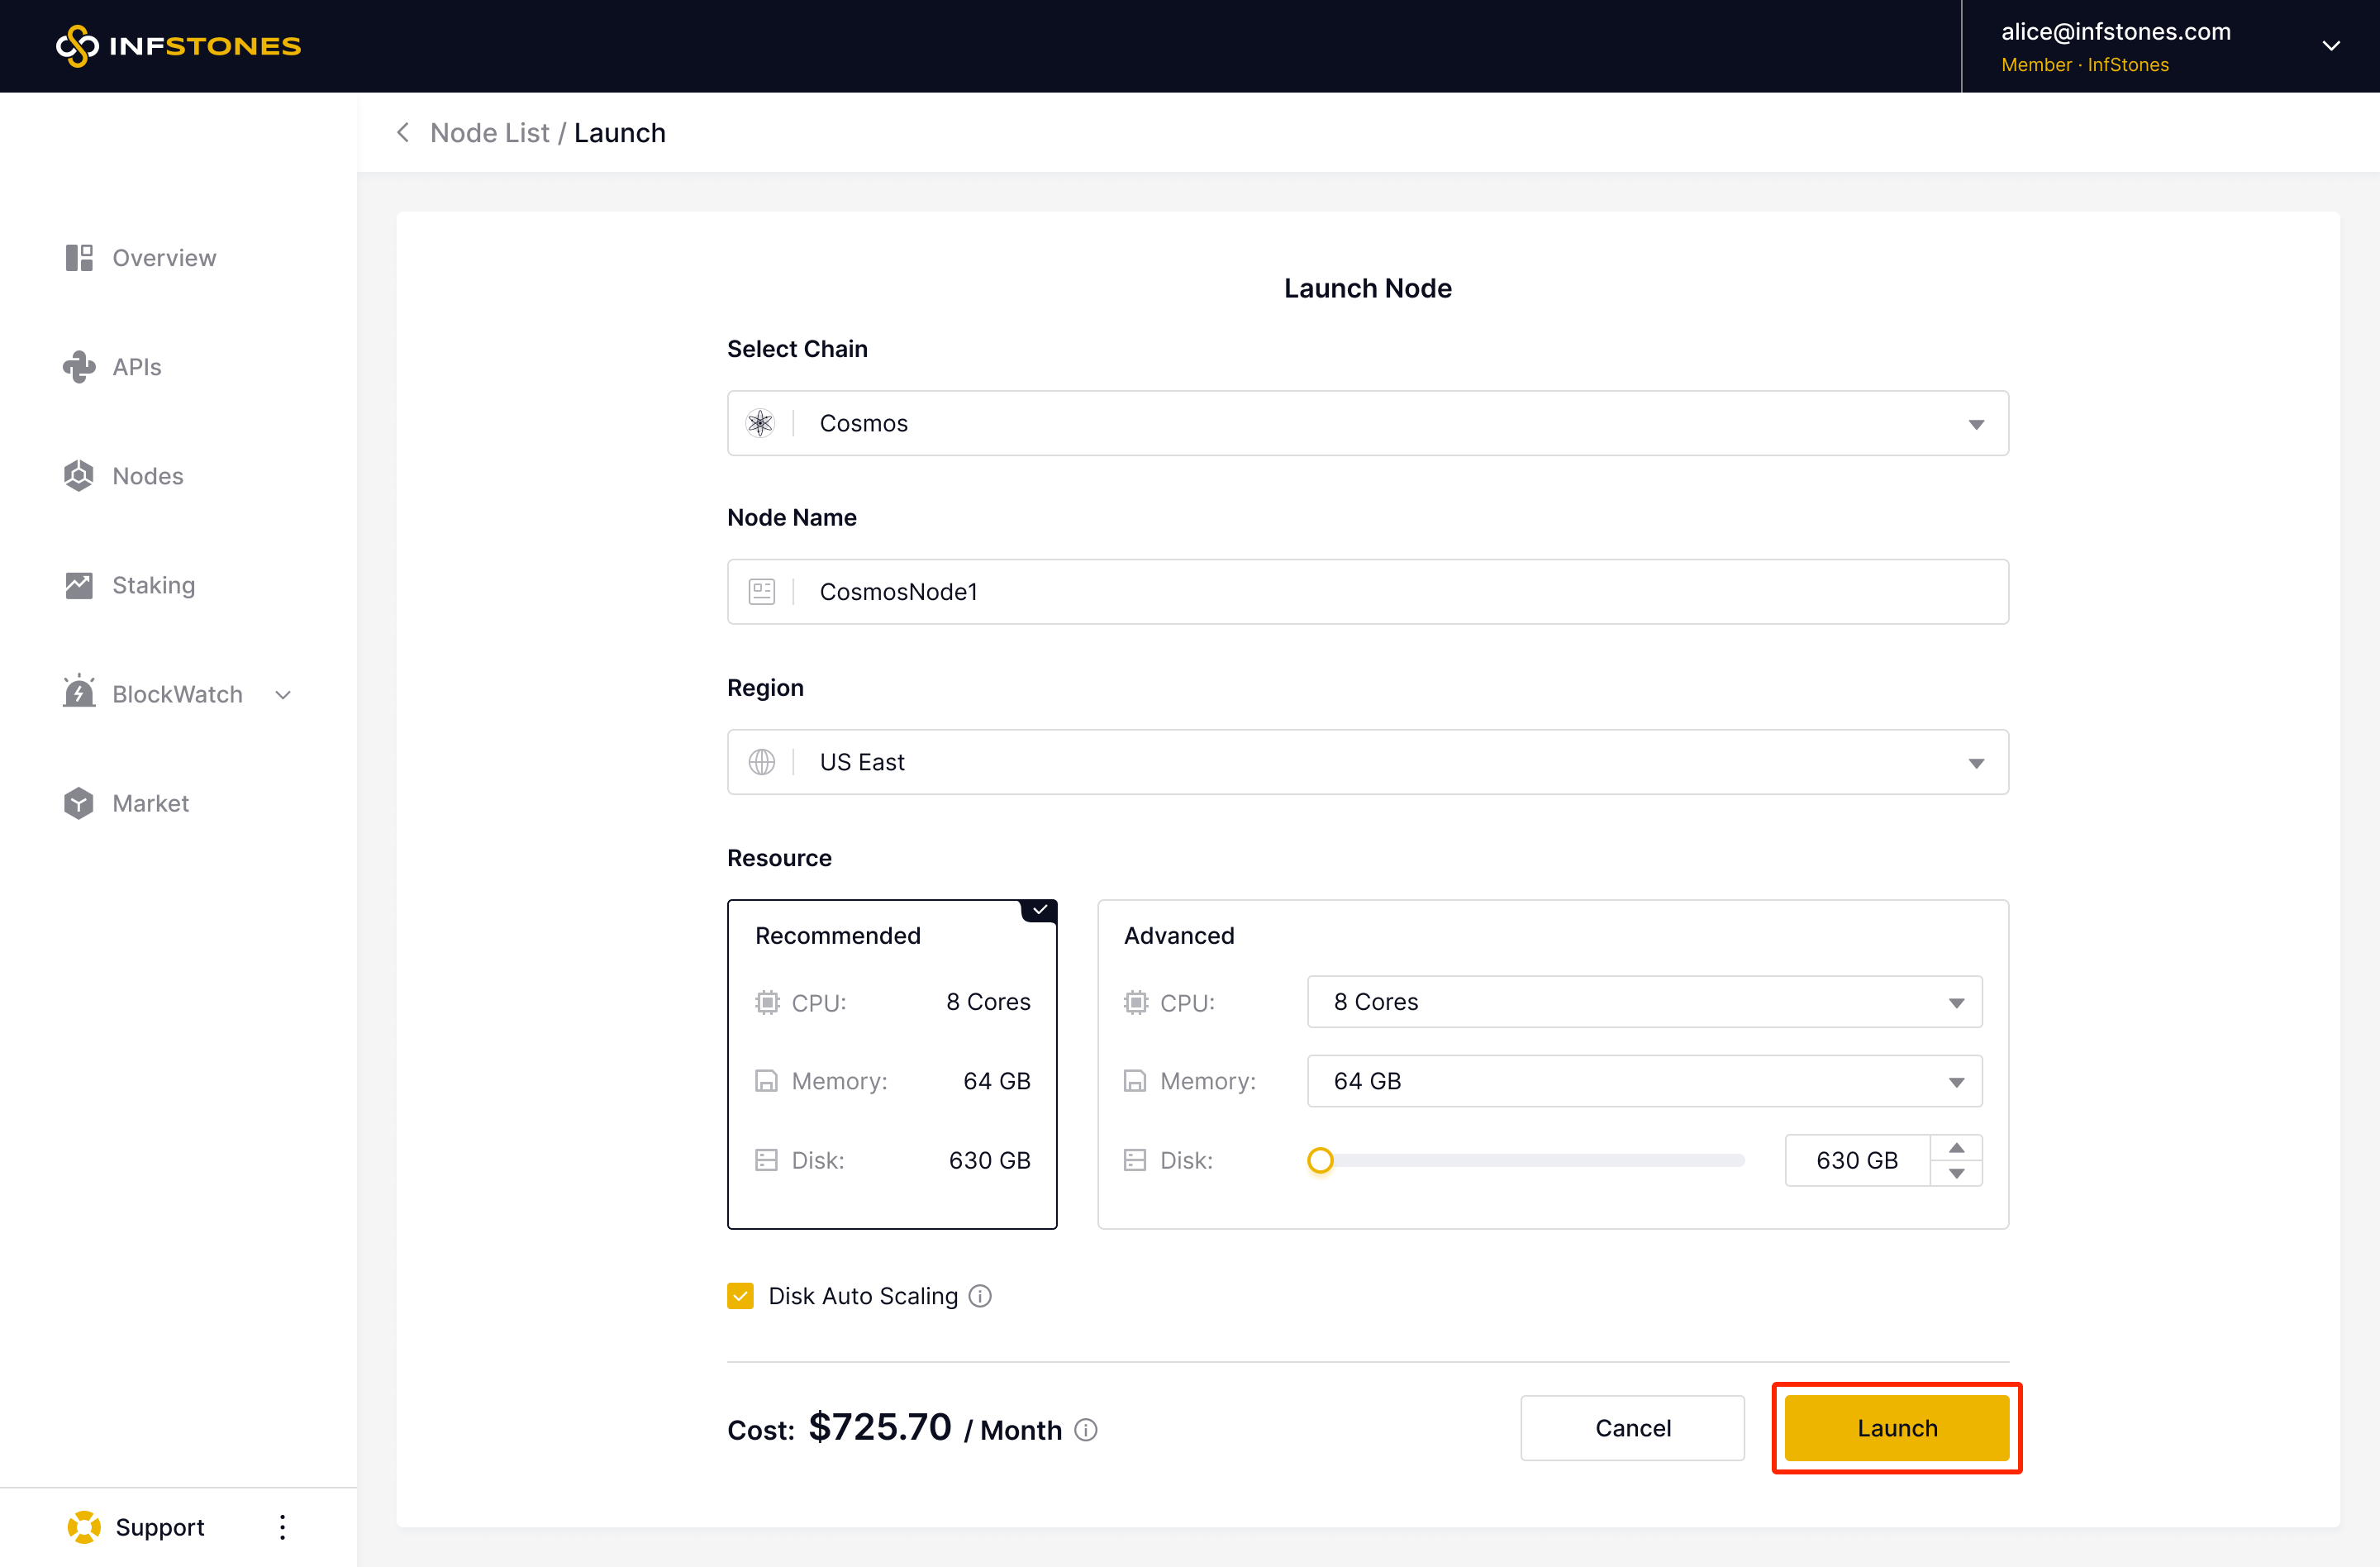Go to Nodes in the sidebar
The image size is (2380, 1567).
point(147,476)
